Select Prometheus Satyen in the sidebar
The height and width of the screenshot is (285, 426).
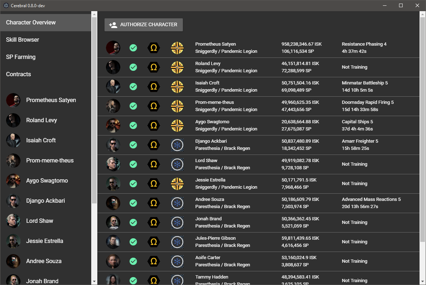click(46, 100)
